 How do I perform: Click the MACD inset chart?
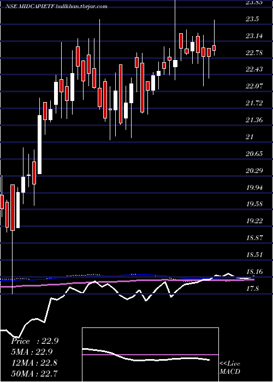click(x=150, y=355)
